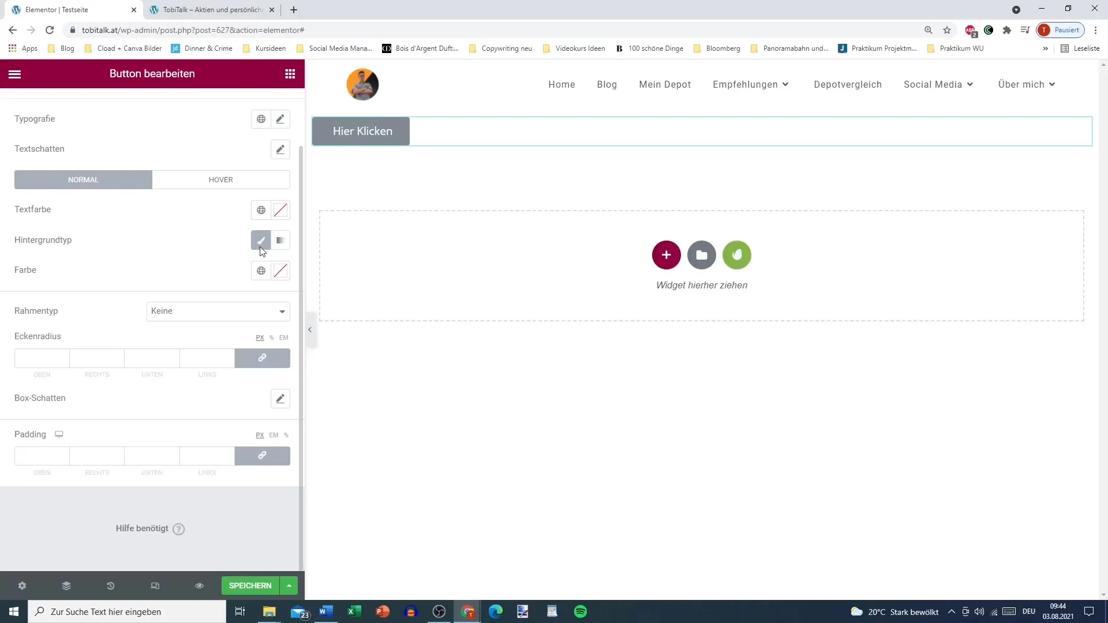Edit Textschatten with the pencil icon
The height and width of the screenshot is (623, 1108).
click(x=280, y=149)
